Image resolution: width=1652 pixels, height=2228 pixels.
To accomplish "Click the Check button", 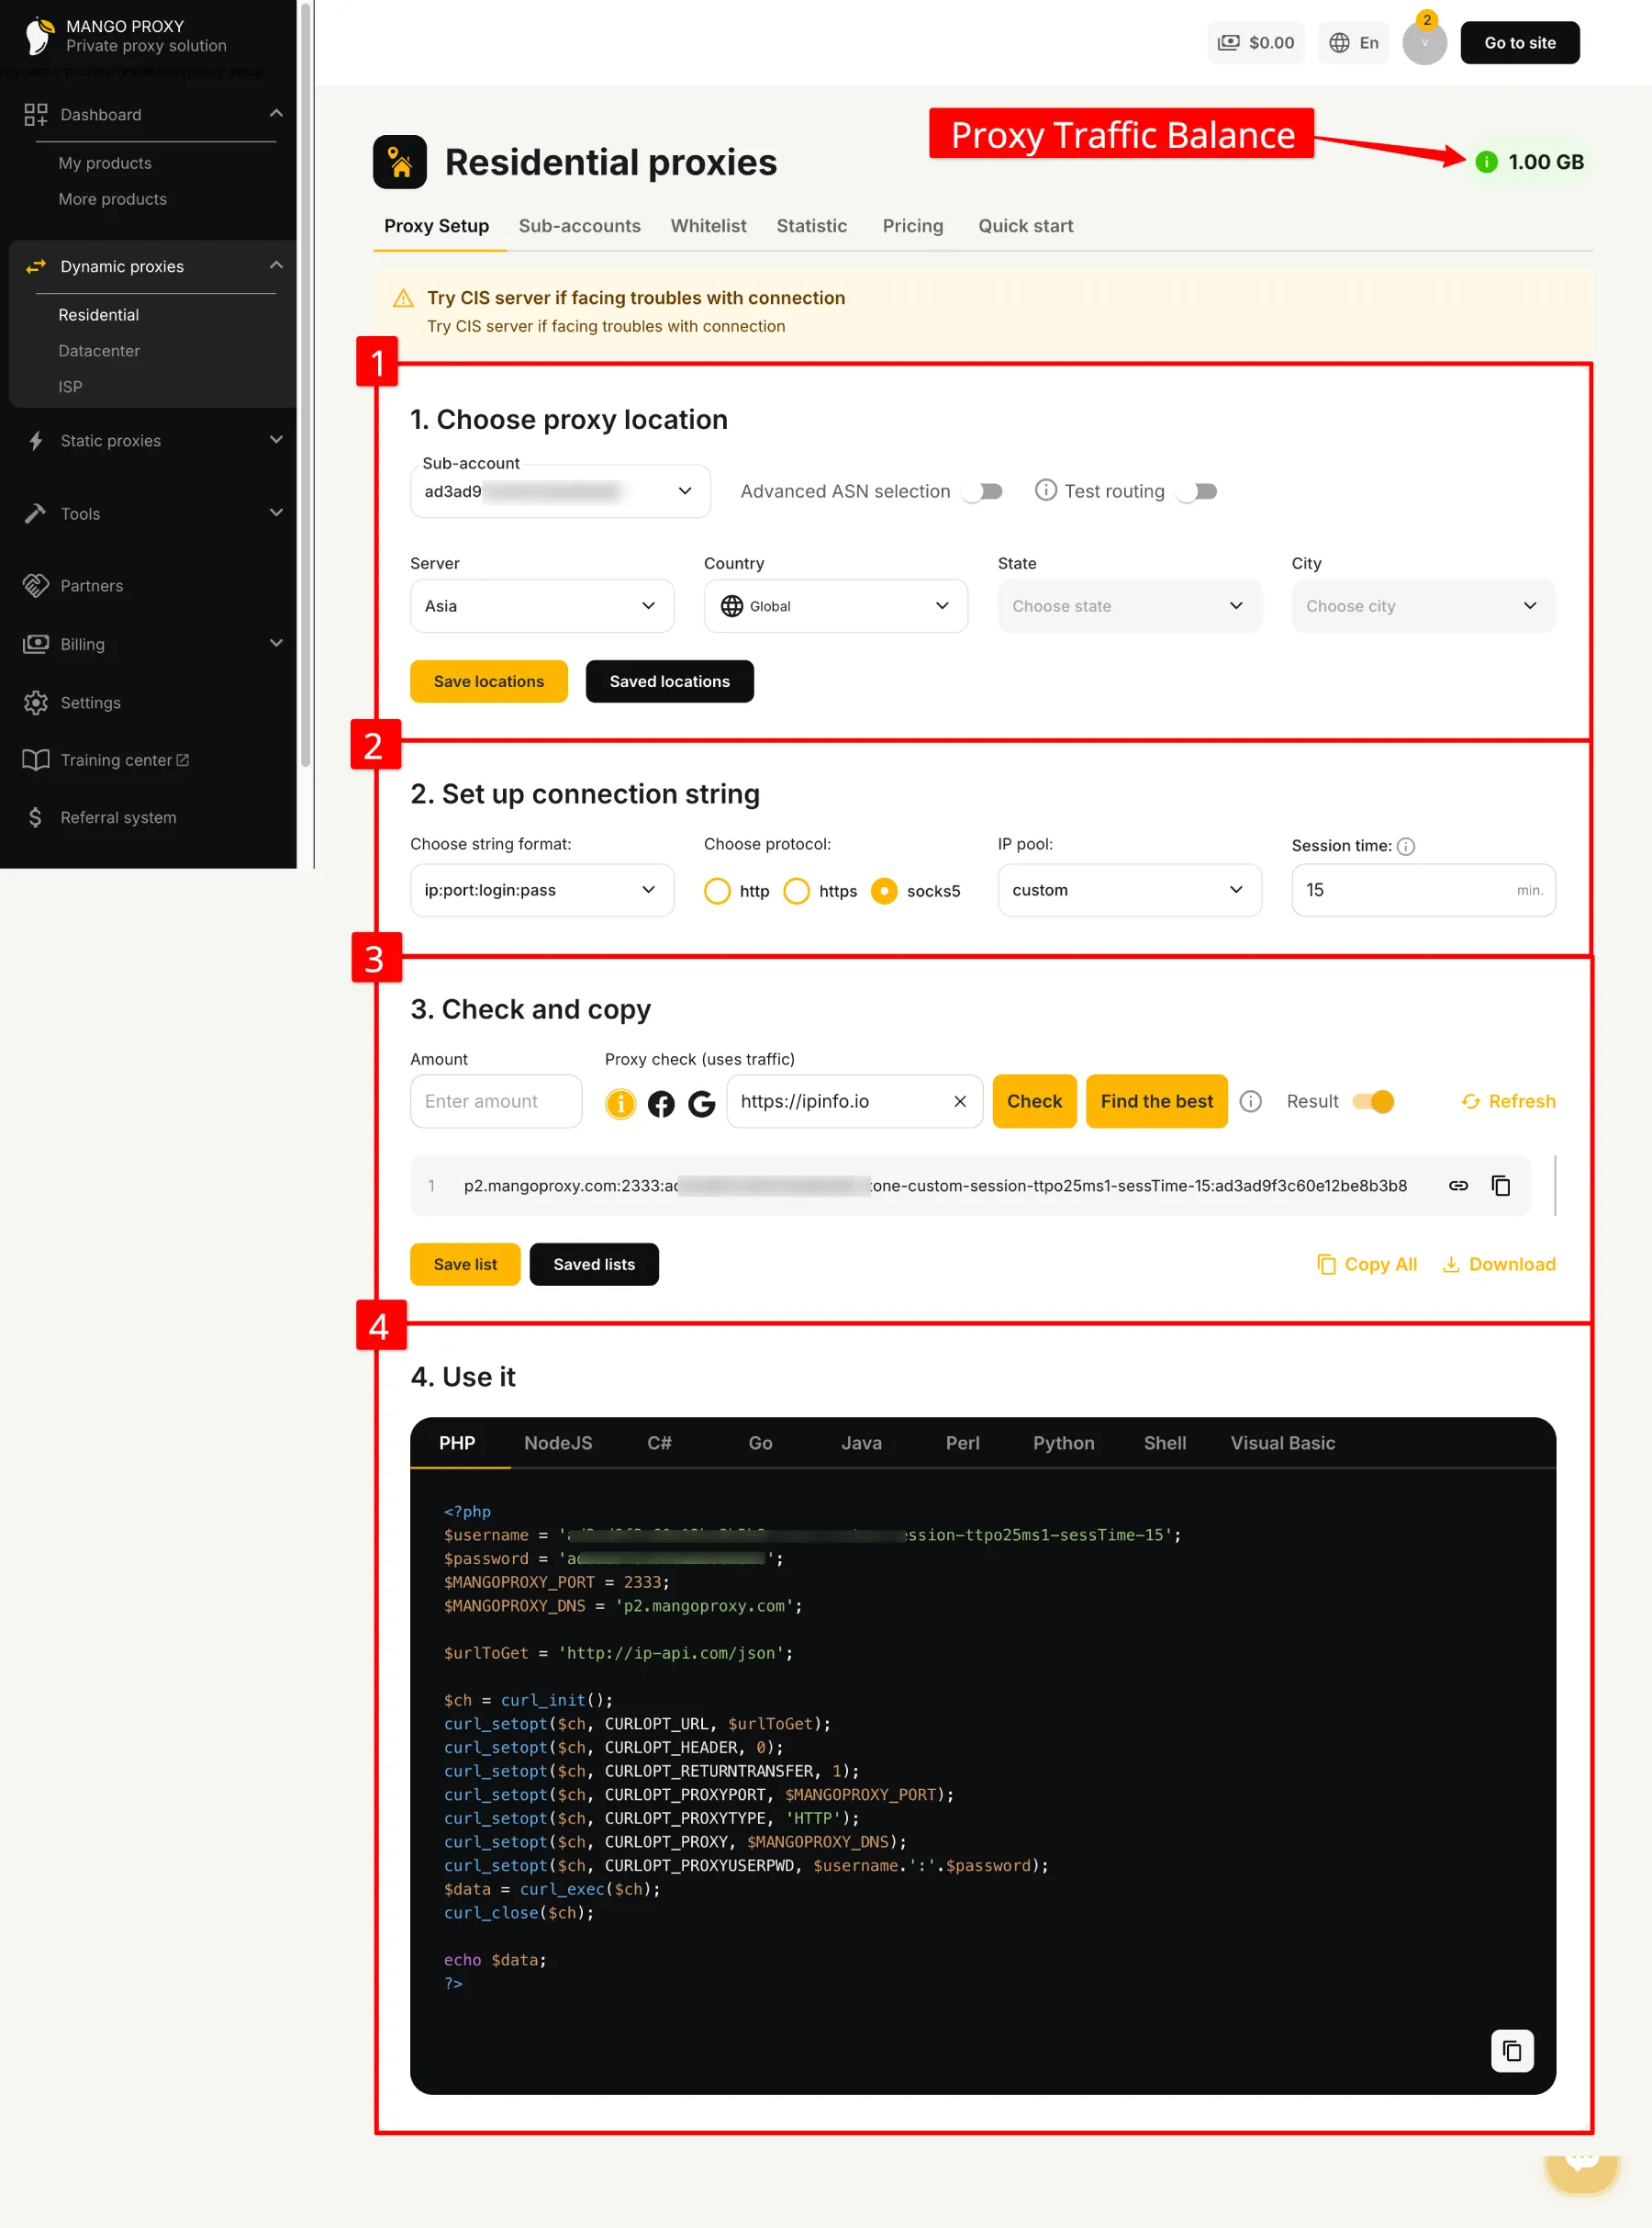I will pos(1035,1101).
